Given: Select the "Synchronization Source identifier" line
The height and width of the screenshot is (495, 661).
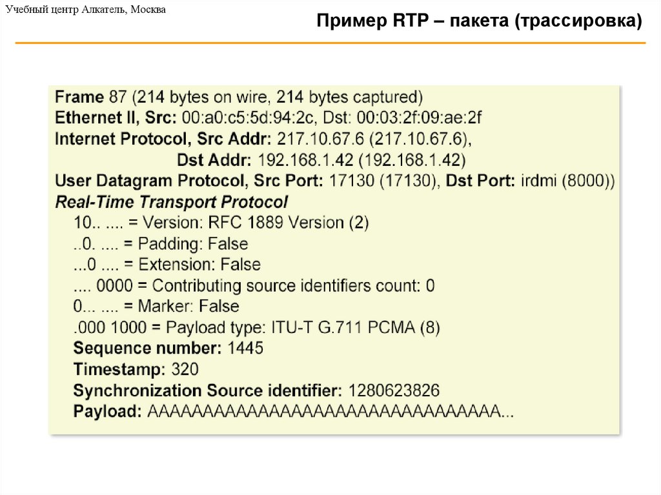Looking at the screenshot, I should [256, 390].
